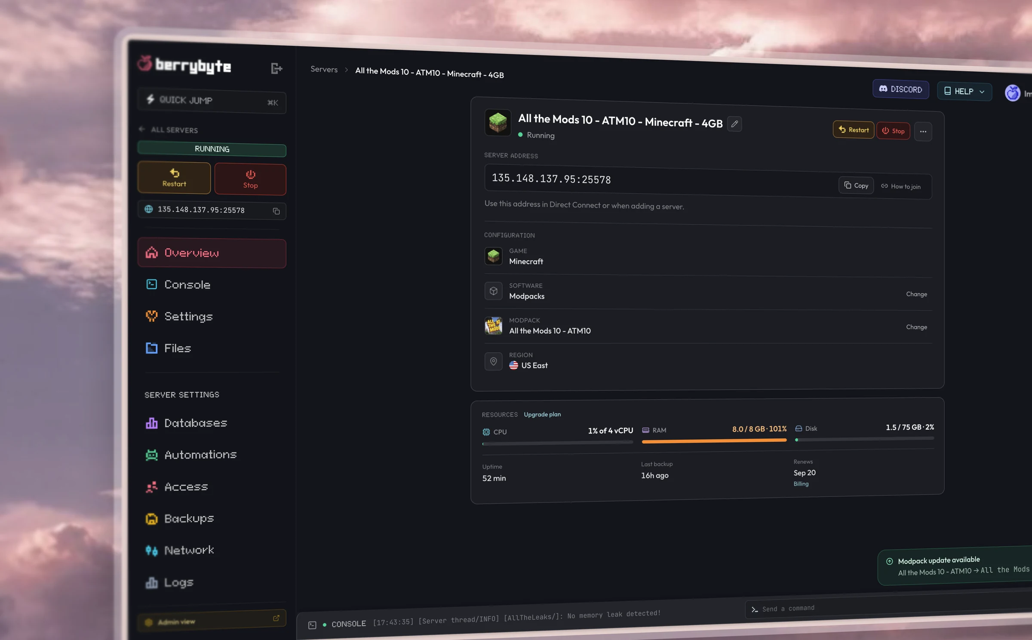Open the How to join link
The image size is (1032, 640).
[x=901, y=186]
